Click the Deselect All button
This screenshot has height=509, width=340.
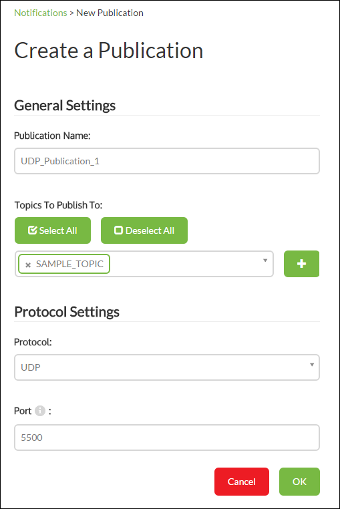click(x=144, y=230)
